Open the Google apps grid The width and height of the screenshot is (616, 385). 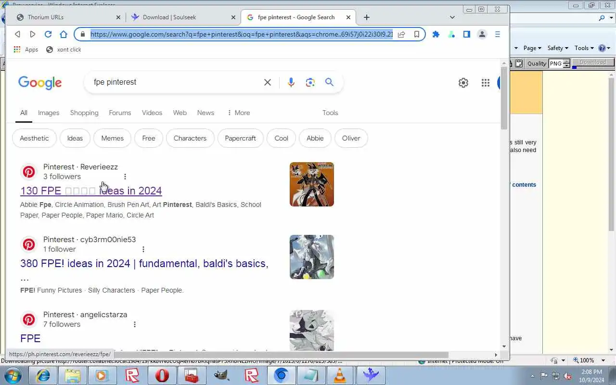486,83
